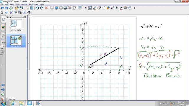Save the notebook with floppy disk icon
Image resolution: width=189 pixels, height=106 pixels.
(21, 8)
